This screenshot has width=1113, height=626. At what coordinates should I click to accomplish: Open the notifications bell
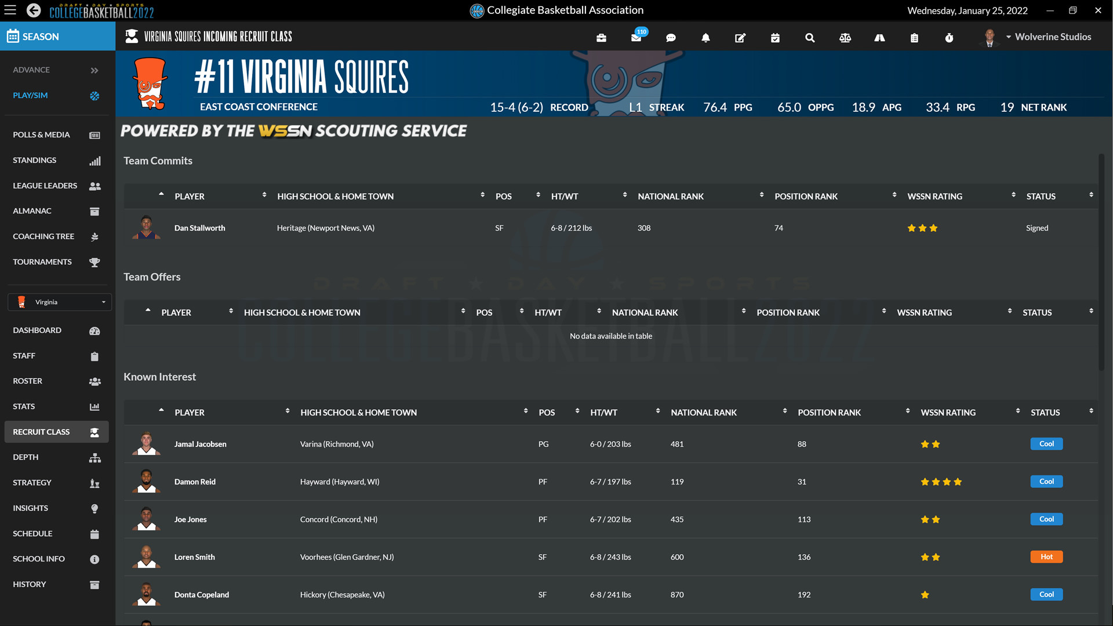click(x=705, y=38)
